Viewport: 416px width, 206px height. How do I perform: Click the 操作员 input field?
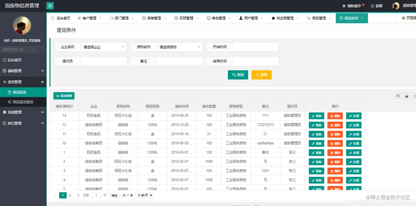[x=103, y=61]
